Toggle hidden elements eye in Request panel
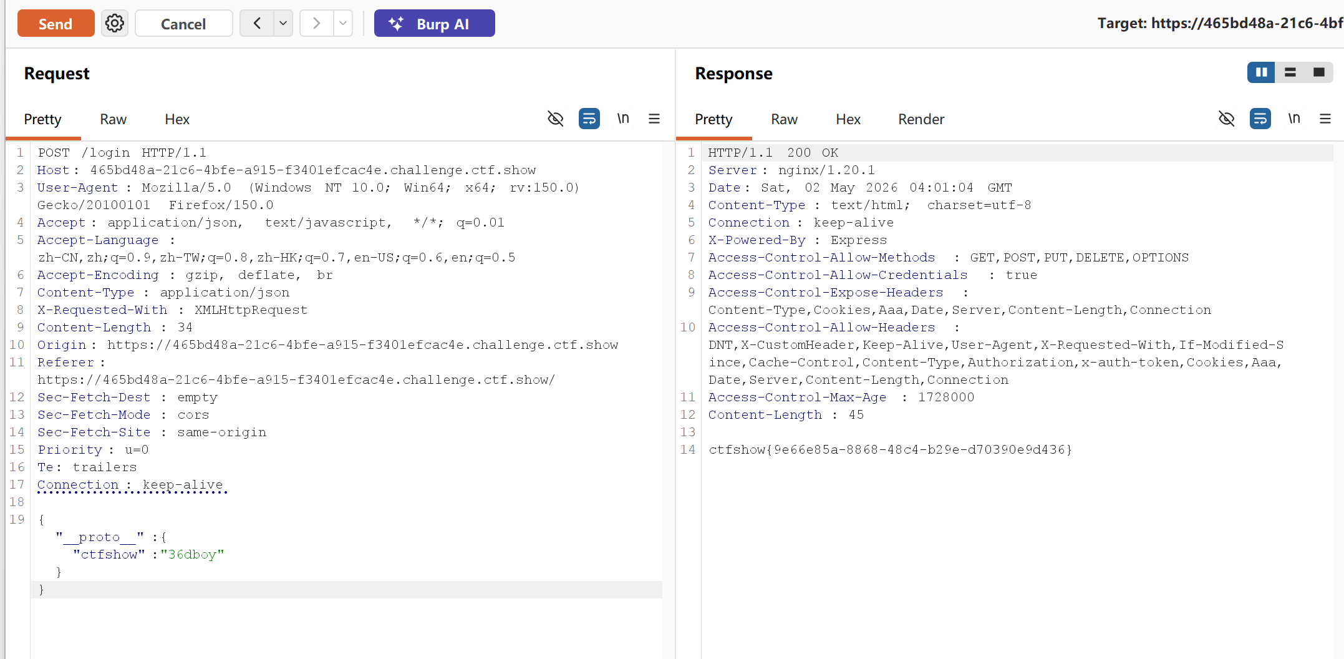1344x659 pixels. pos(555,119)
